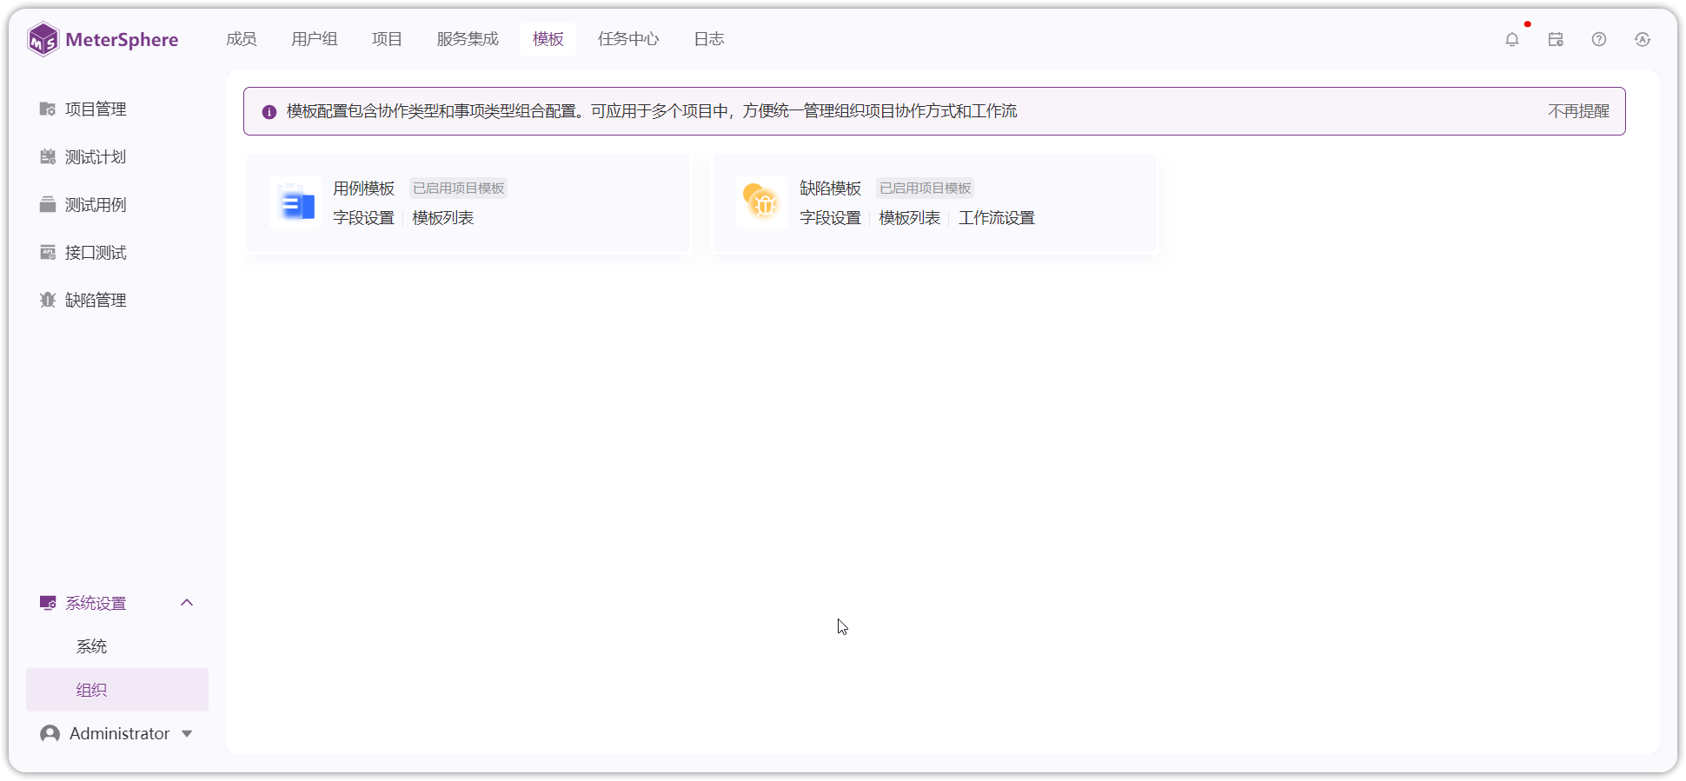Click the 测试用例 sidebar icon
This screenshot has width=1686, height=781.
pyautogui.click(x=48, y=205)
